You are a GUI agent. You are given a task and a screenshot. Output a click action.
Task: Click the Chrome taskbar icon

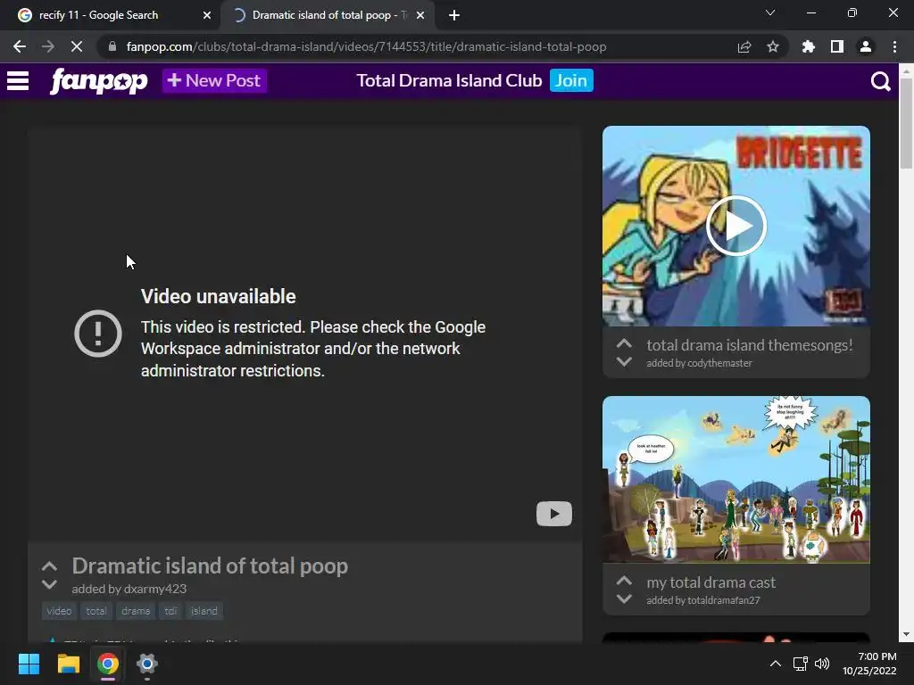tap(108, 664)
